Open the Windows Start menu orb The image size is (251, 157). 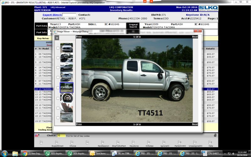4,154
